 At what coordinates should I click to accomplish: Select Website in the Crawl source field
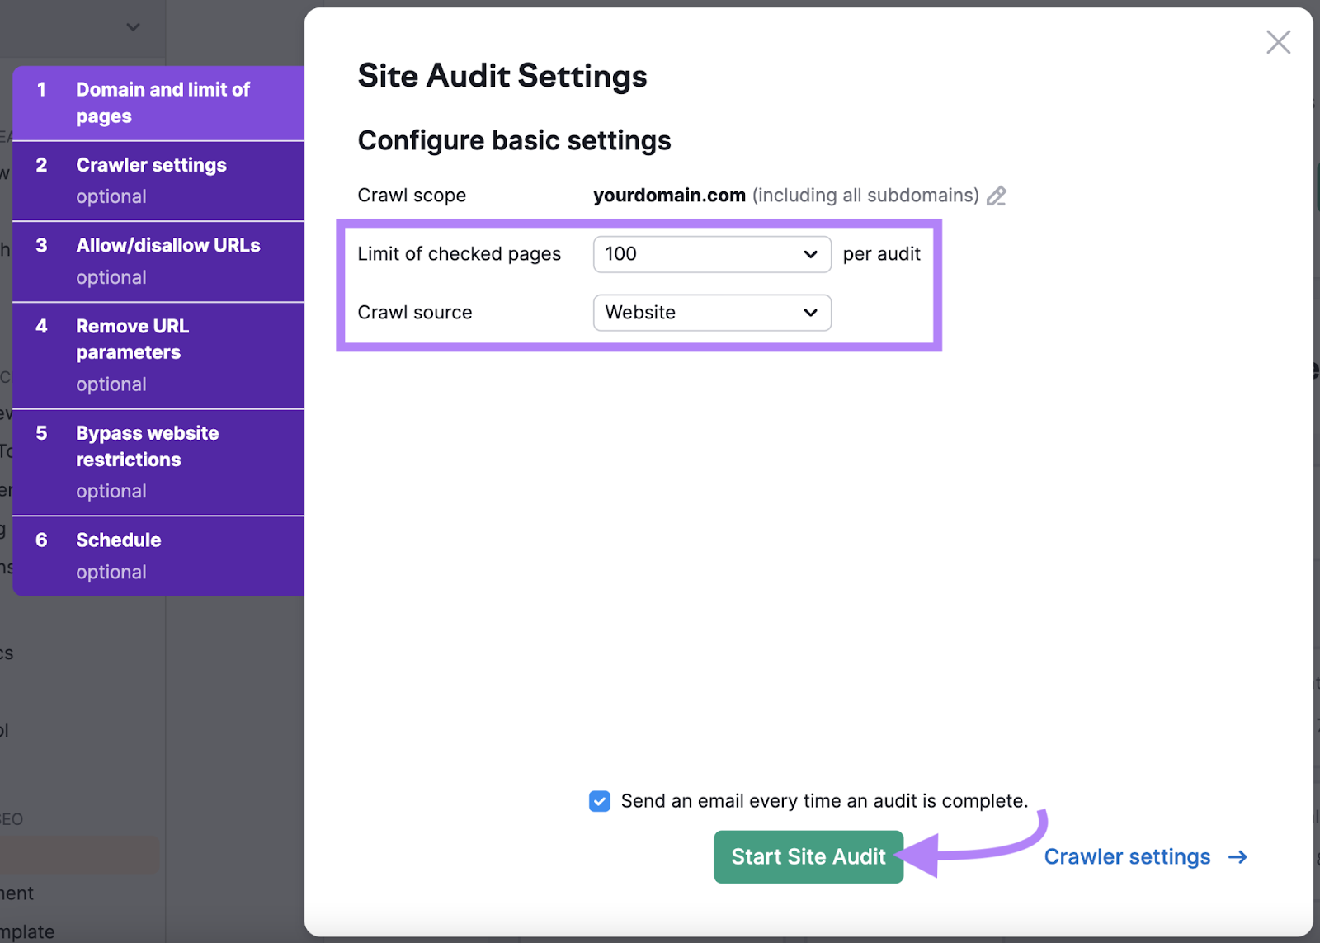711,313
